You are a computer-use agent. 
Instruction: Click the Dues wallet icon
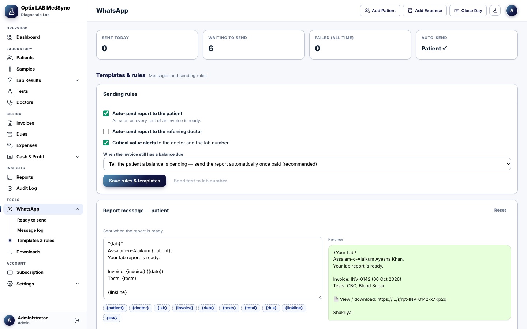point(10,134)
